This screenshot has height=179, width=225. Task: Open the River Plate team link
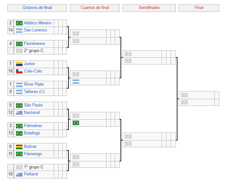point(34,84)
